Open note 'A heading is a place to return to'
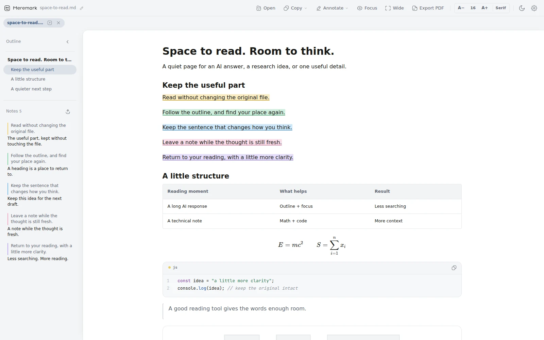Image resolution: width=544 pixels, height=340 pixels. [38, 171]
